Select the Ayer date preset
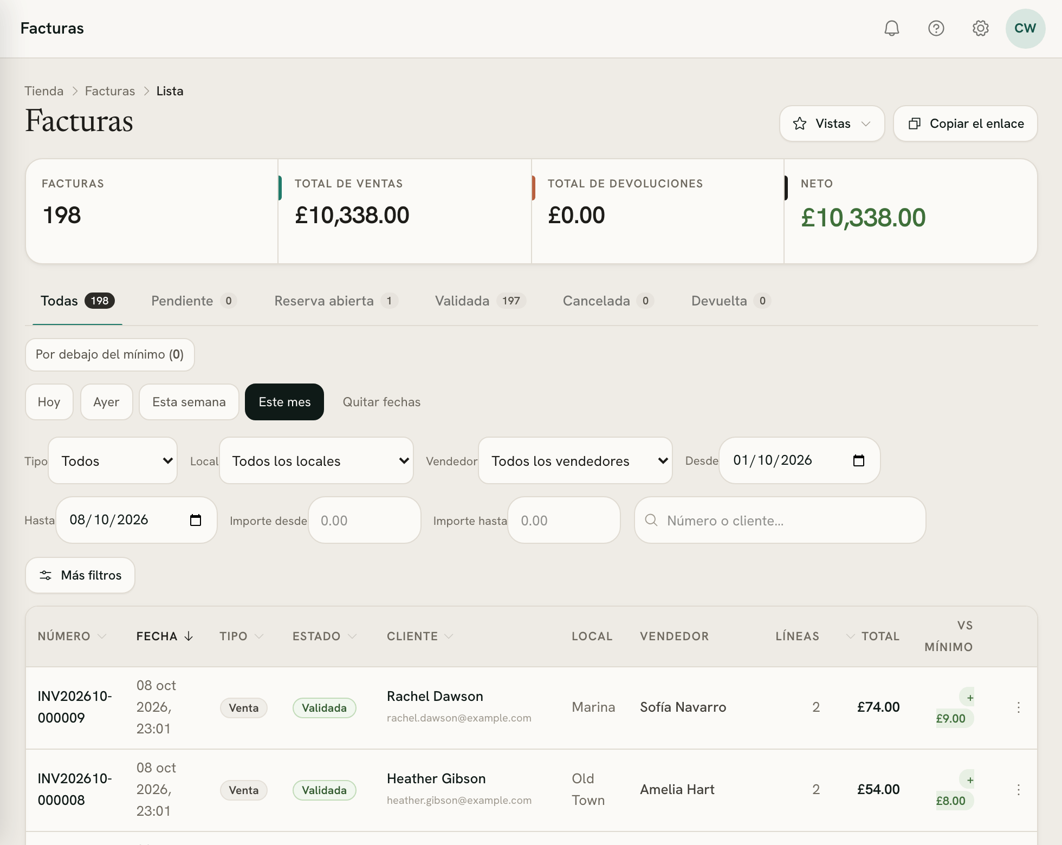The width and height of the screenshot is (1062, 845). pyautogui.click(x=107, y=402)
